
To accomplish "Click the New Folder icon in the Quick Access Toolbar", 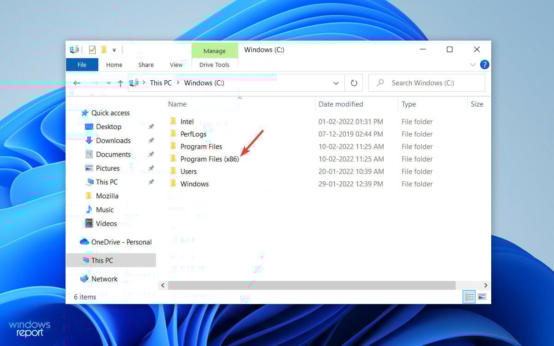I will [x=103, y=49].
